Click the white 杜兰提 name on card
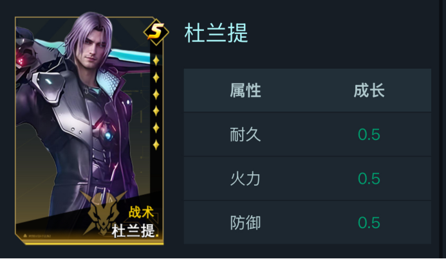This screenshot has width=446, height=259. pos(133,231)
